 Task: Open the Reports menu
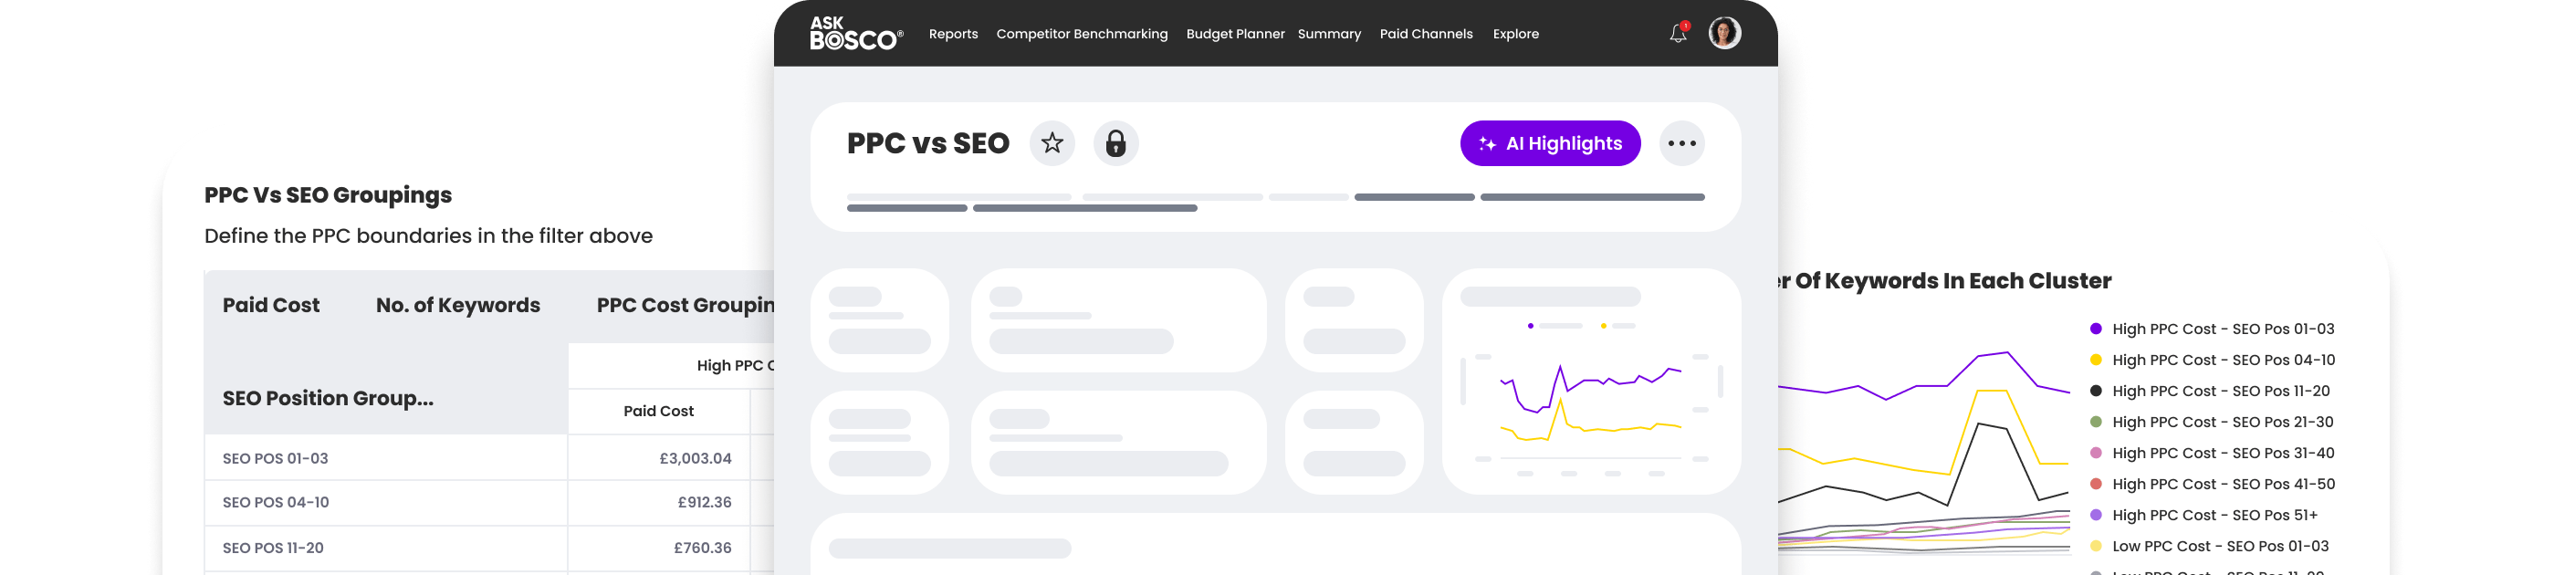point(953,34)
